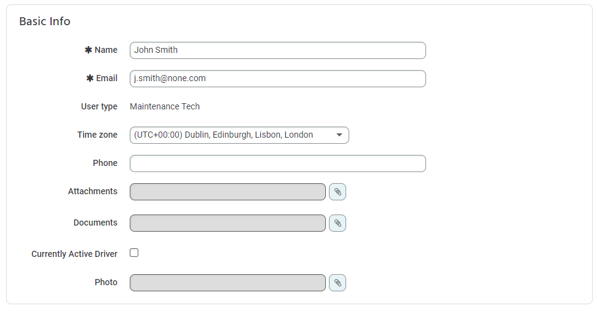Click the Name field containing John Smith

pos(277,50)
